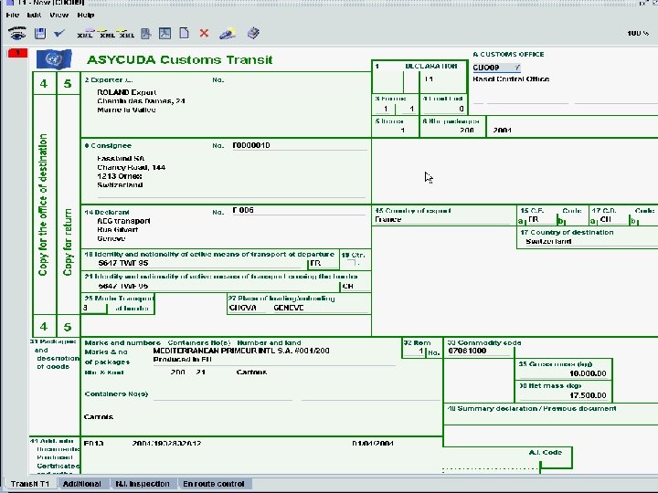Image resolution: width=658 pixels, height=493 pixels.
Task: Click the Declarant No. field
Action: [x=299, y=210]
